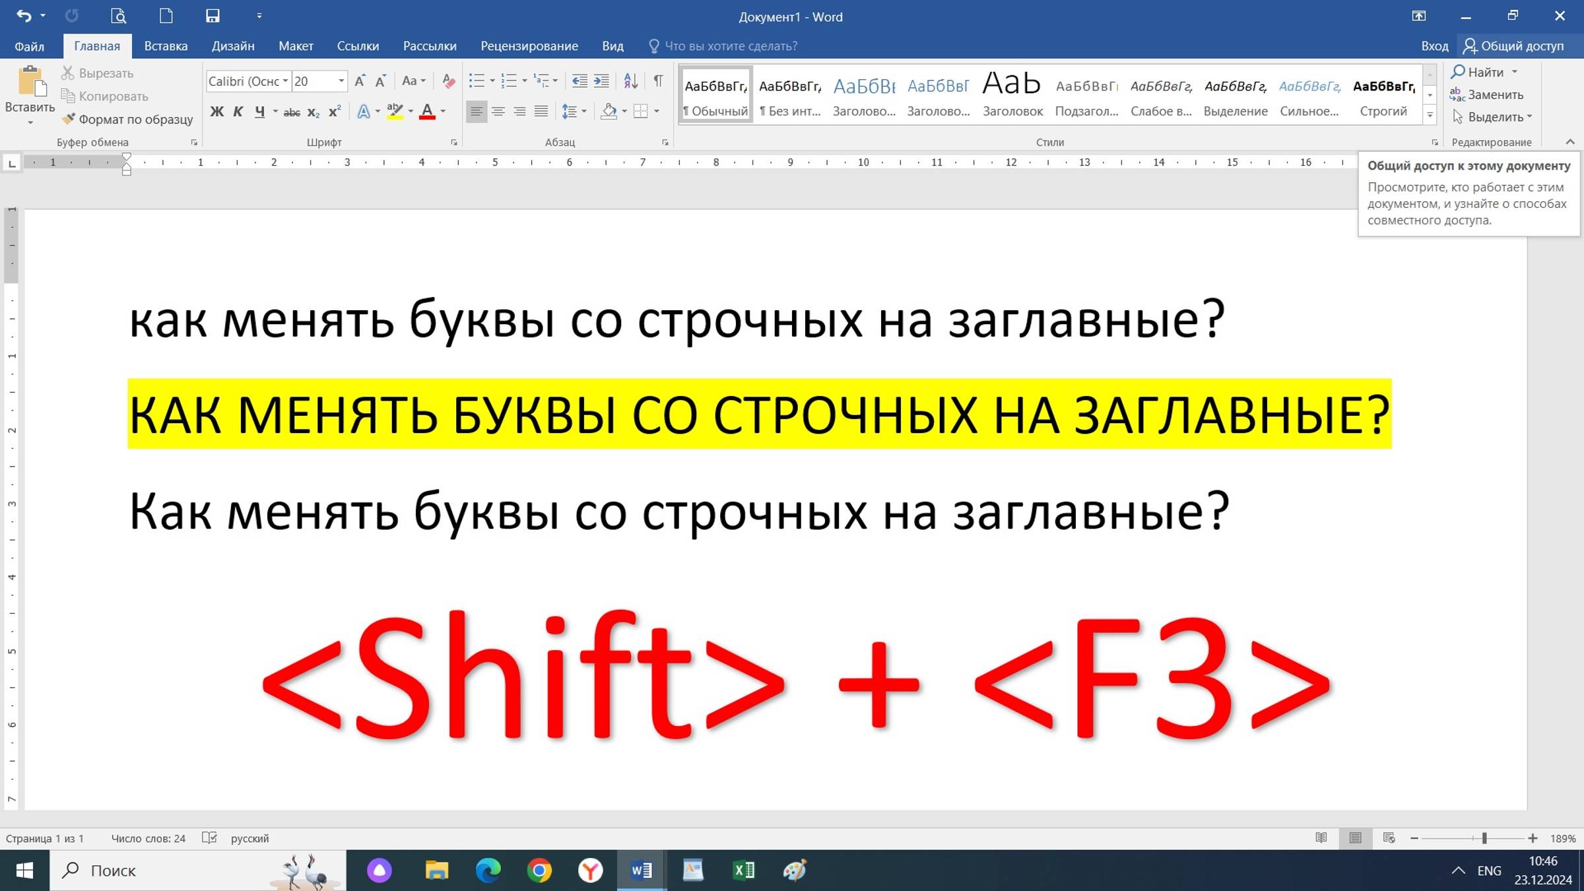
Task: Click the Save icon in quick access toolbar
Action: (x=213, y=16)
